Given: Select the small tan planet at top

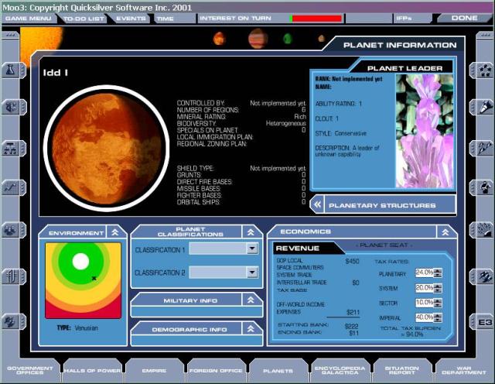Looking at the screenshot, I should 322,39.
